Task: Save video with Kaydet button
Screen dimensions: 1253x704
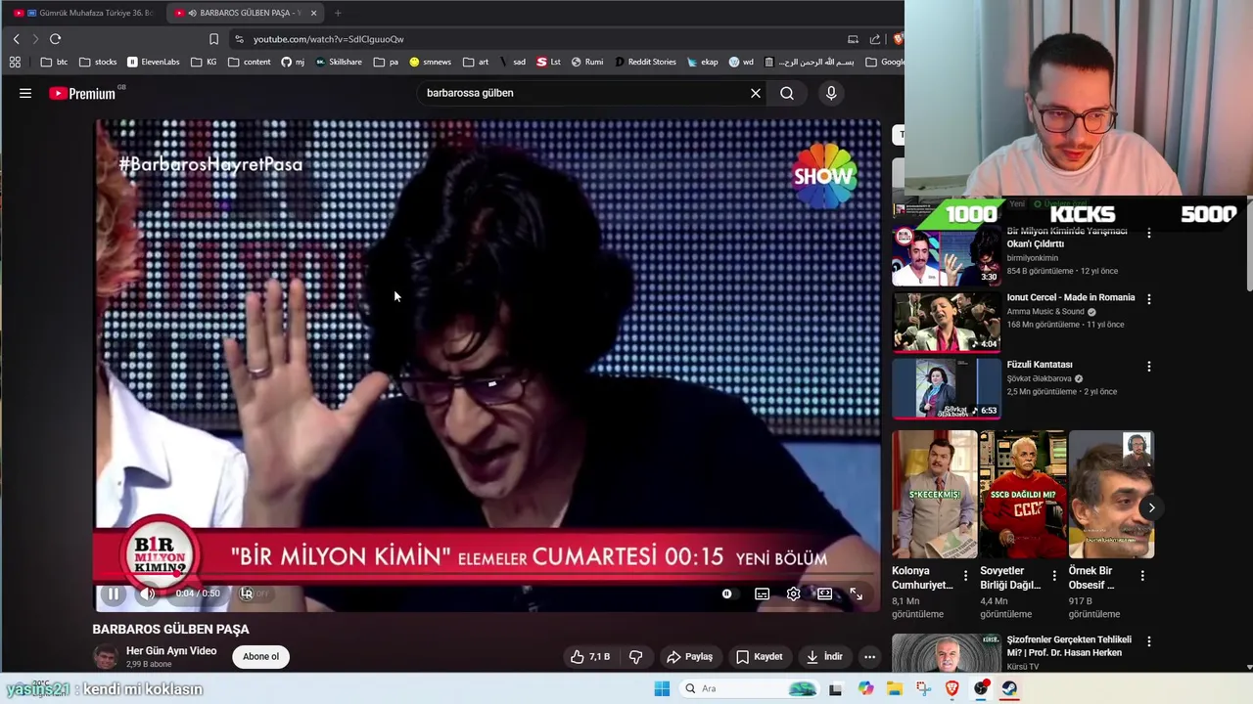Action: (x=760, y=656)
